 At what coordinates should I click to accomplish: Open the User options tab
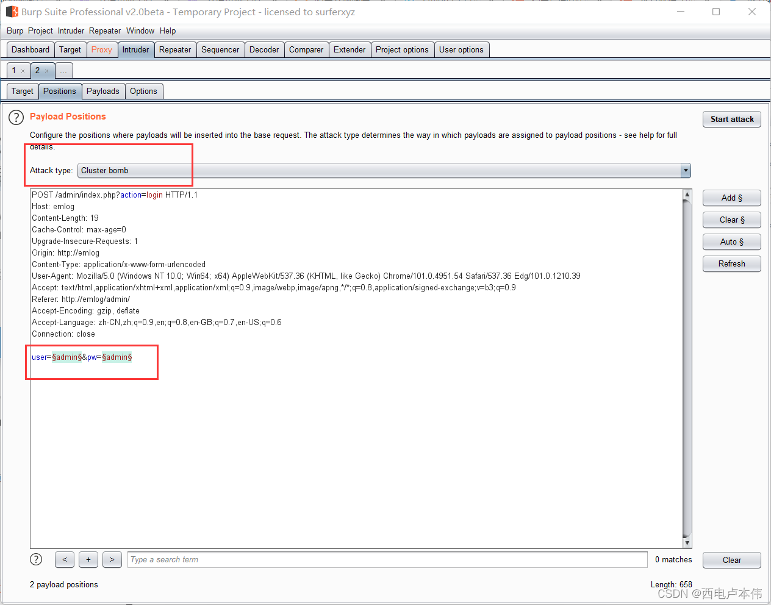click(461, 50)
